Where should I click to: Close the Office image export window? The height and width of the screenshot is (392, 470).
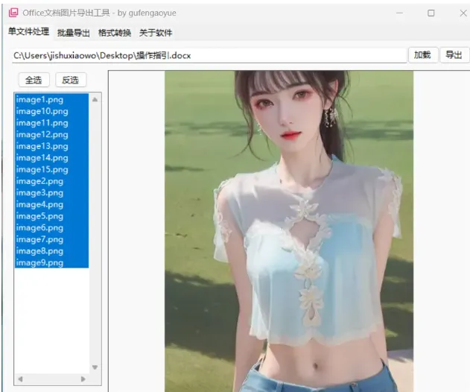[x=463, y=13]
